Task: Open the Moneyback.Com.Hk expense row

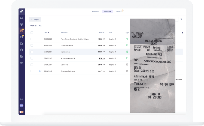Action: click(x=68, y=58)
